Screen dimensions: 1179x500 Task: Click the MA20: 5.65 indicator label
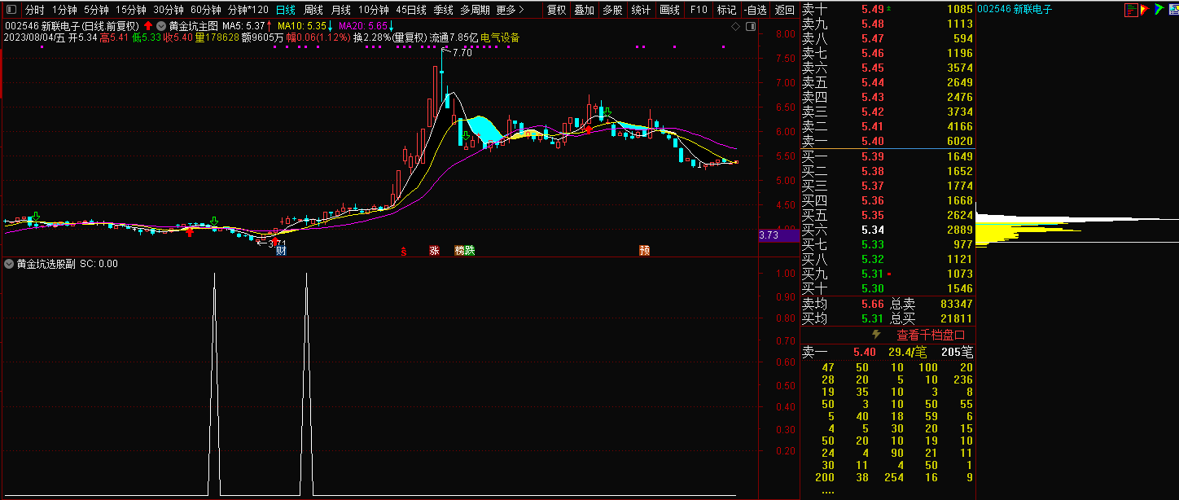point(363,26)
